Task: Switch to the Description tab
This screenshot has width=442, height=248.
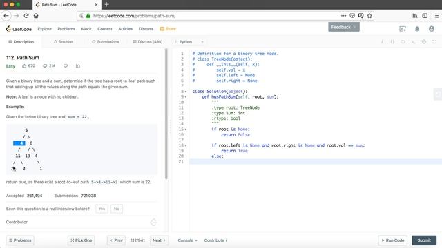Action: 21,41
